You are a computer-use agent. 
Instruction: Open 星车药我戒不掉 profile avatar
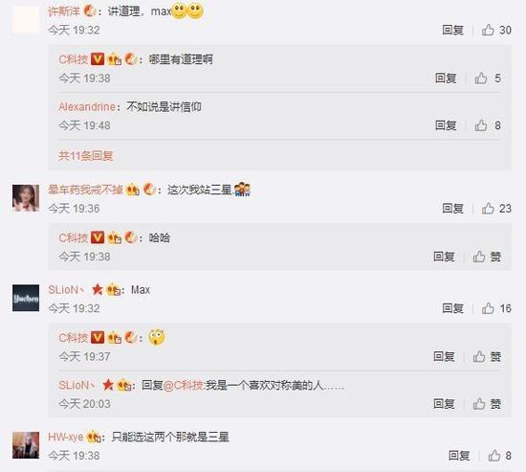click(x=26, y=198)
